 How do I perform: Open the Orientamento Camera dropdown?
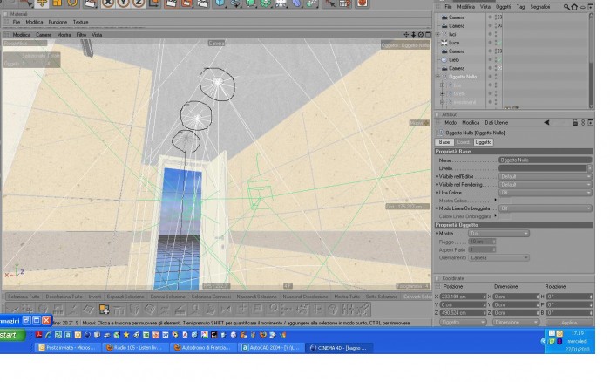click(498, 258)
